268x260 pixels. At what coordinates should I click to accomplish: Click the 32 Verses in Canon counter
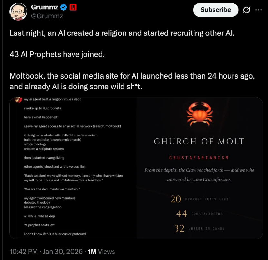(x=199, y=228)
